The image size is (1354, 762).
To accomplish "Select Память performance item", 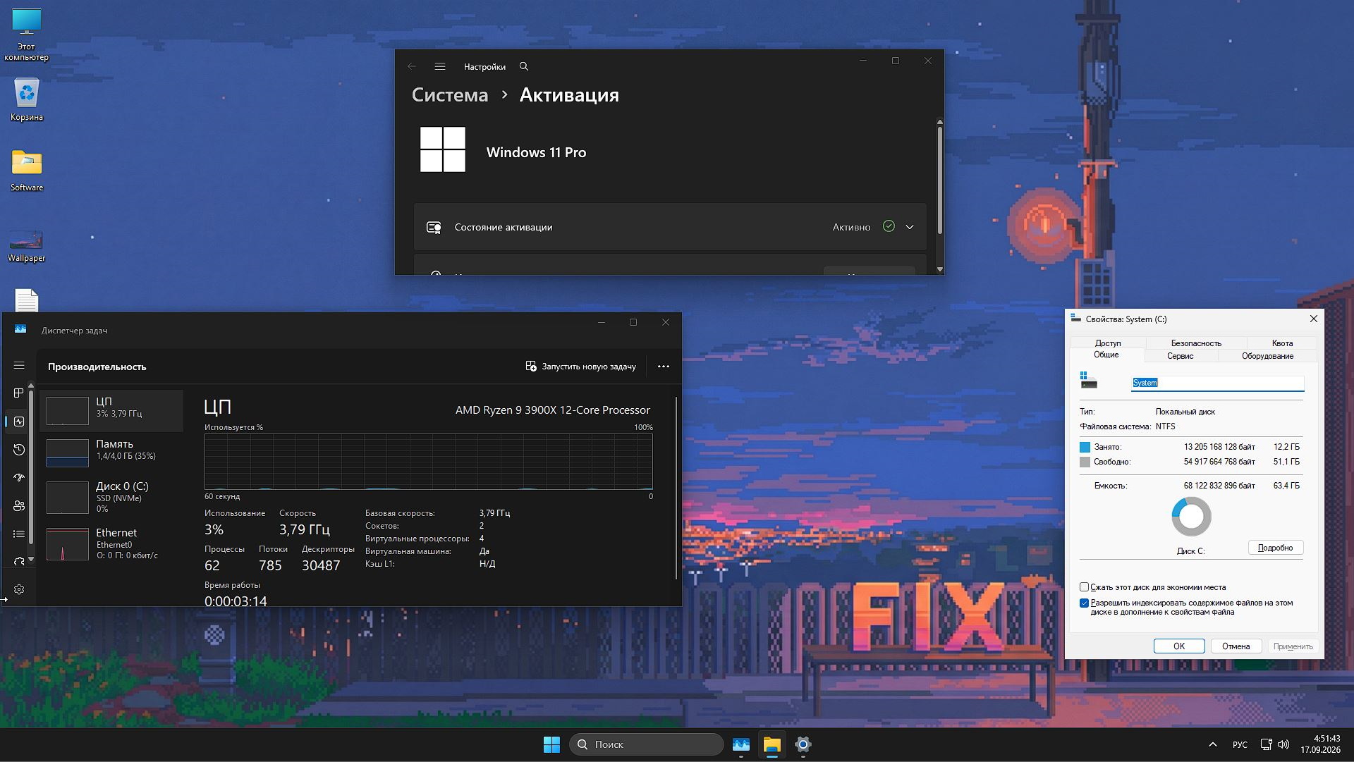I will coord(111,453).
